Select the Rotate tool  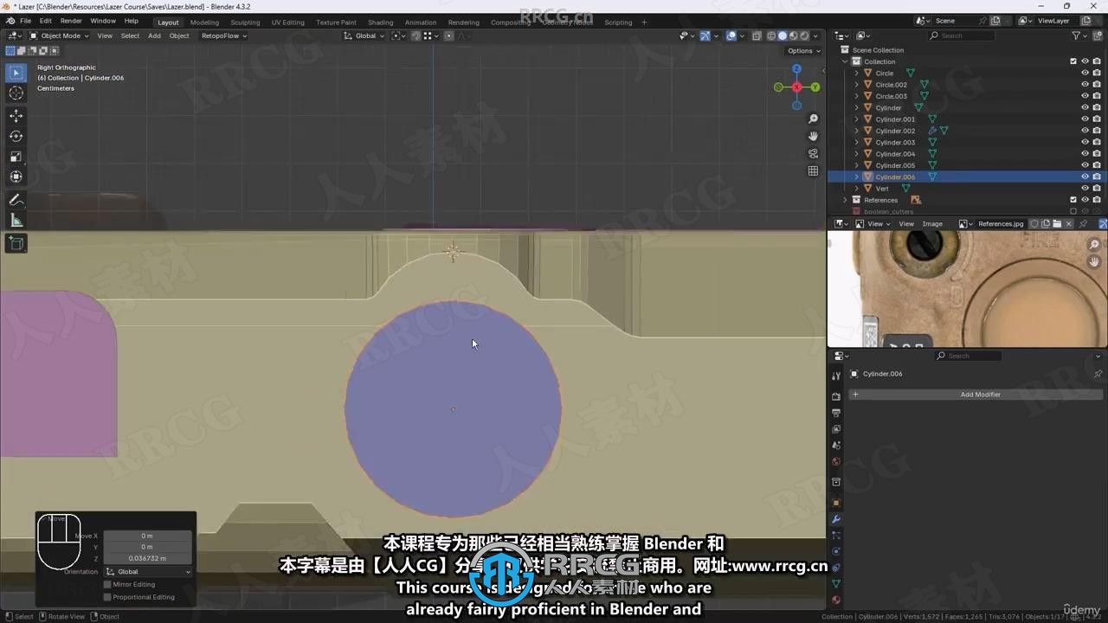[x=16, y=136]
